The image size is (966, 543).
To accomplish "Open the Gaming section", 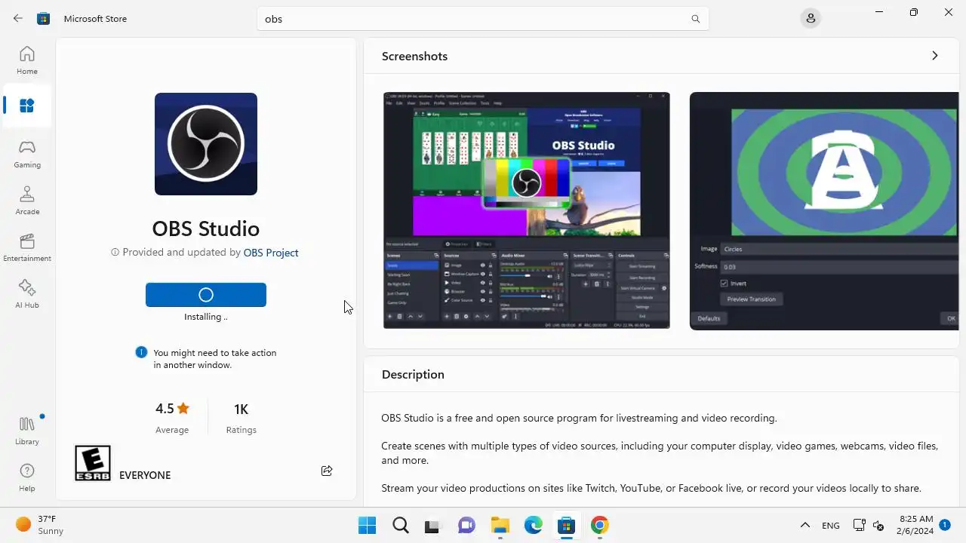I will pyautogui.click(x=27, y=154).
